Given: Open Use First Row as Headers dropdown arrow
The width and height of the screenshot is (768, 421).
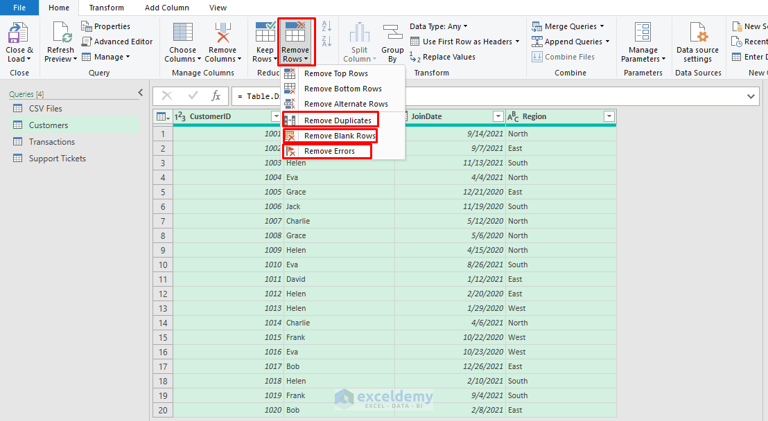Looking at the screenshot, I should coord(517,42).
